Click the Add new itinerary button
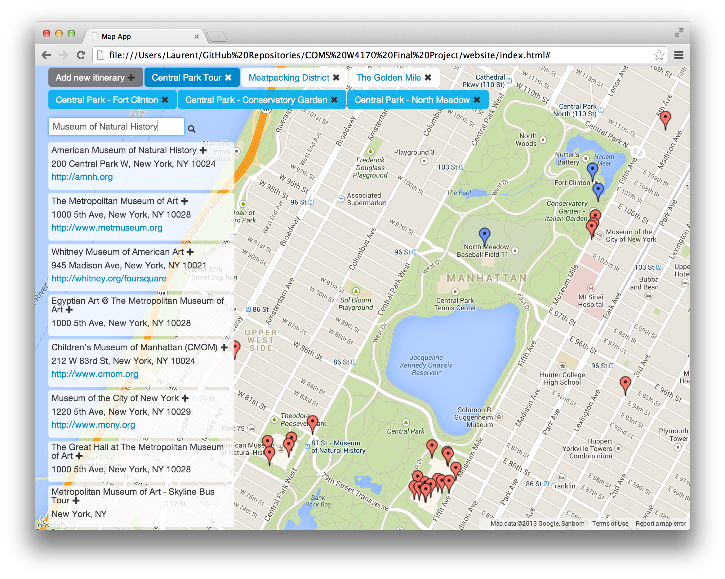Viewport: 725px width, 579px height. 96,77
